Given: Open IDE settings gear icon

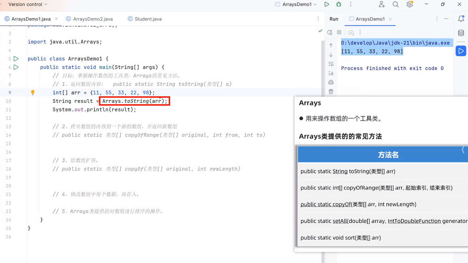Looking at the screenshot, I should [410, 4].
